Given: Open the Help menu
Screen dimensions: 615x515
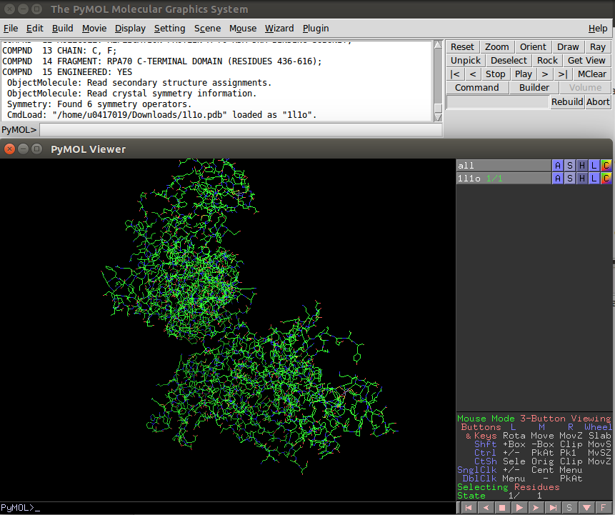Looking at the screenshot, I should coord(598,29).
